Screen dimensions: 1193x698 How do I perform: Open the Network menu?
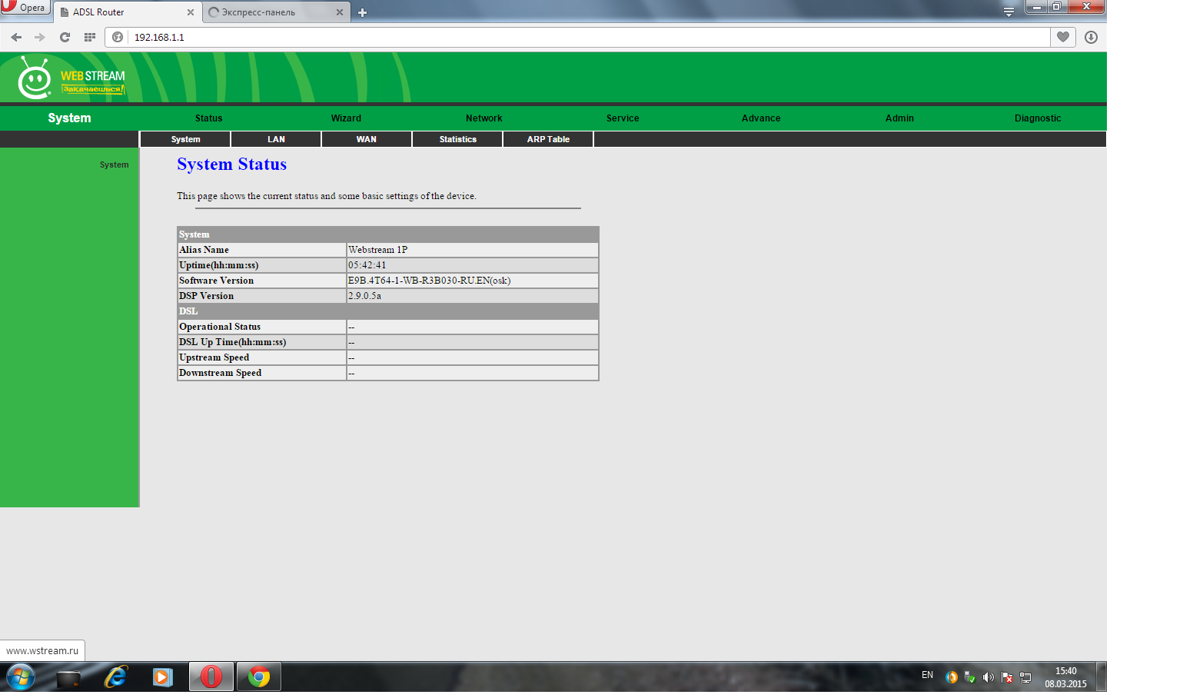484,118
